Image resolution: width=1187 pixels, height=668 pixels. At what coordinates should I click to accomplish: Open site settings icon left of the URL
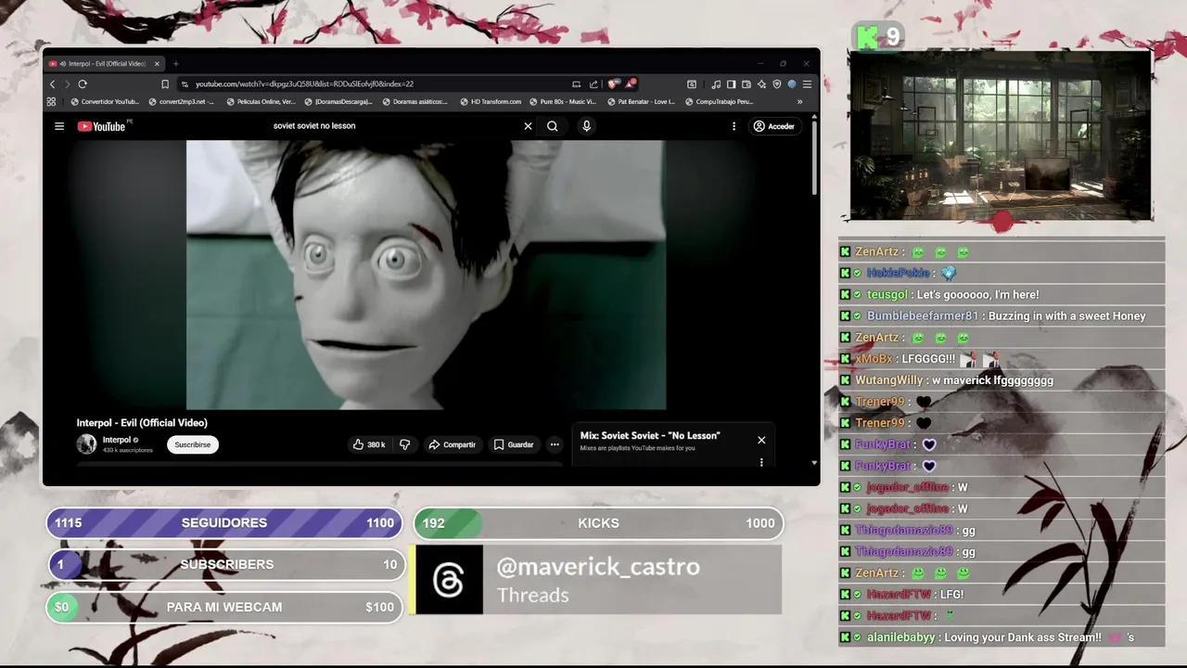(185, 83)
